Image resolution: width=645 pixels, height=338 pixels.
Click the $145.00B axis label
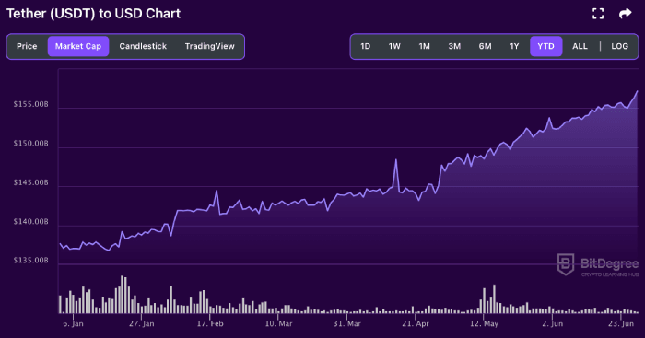coord(30,182)
